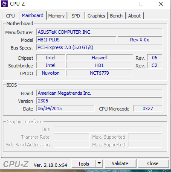
Task: Switch to the CPU tab
Action: pyautogui.click(x=10, y=16)
